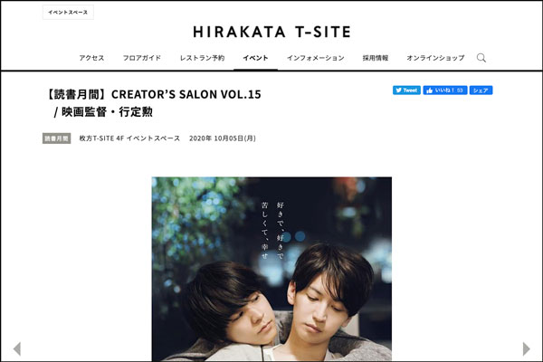Image resolution: width=543 pixels, height=362 pixels.
Task: Click the イベントスペース tag button
Action: tap(68, 12)
